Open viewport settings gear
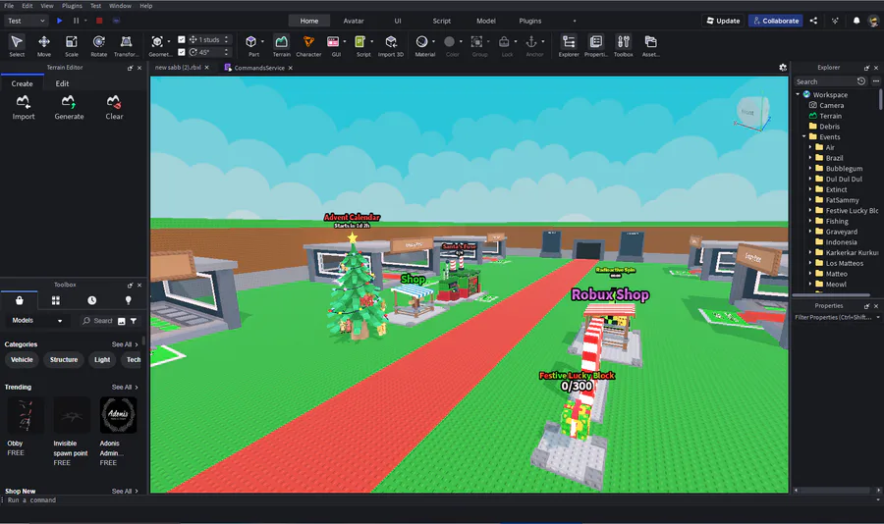The image size is (884, 524). tap(783, 68)
